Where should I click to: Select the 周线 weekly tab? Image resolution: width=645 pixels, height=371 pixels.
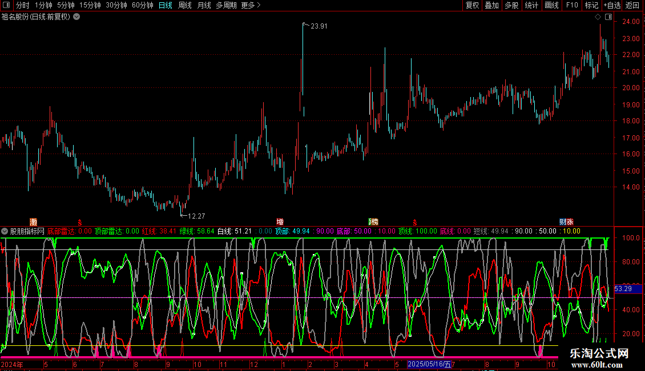click(185, 5)
